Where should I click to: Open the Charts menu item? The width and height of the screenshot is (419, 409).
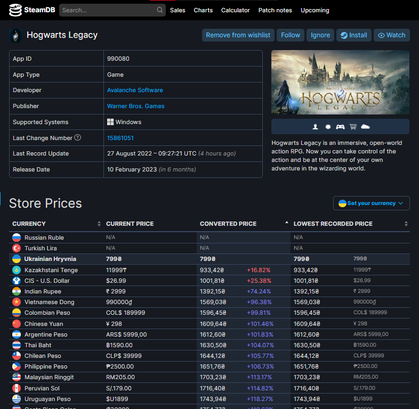click(x=203, y=10)
